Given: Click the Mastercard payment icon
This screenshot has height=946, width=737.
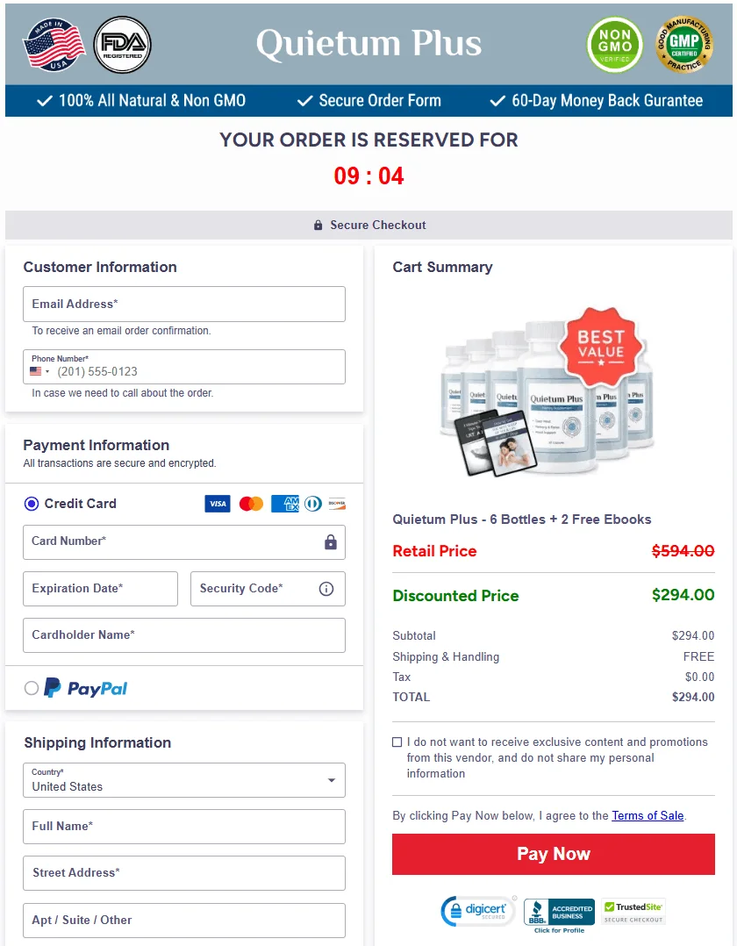Looking at the screenshot, I should tap(251, 504).
